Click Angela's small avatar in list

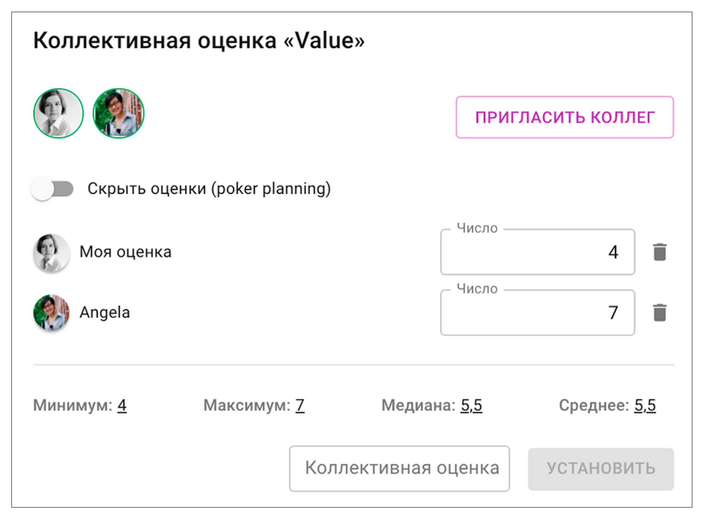click(51, 313)
